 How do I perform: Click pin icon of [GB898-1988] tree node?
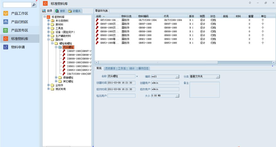coord(64,55)
